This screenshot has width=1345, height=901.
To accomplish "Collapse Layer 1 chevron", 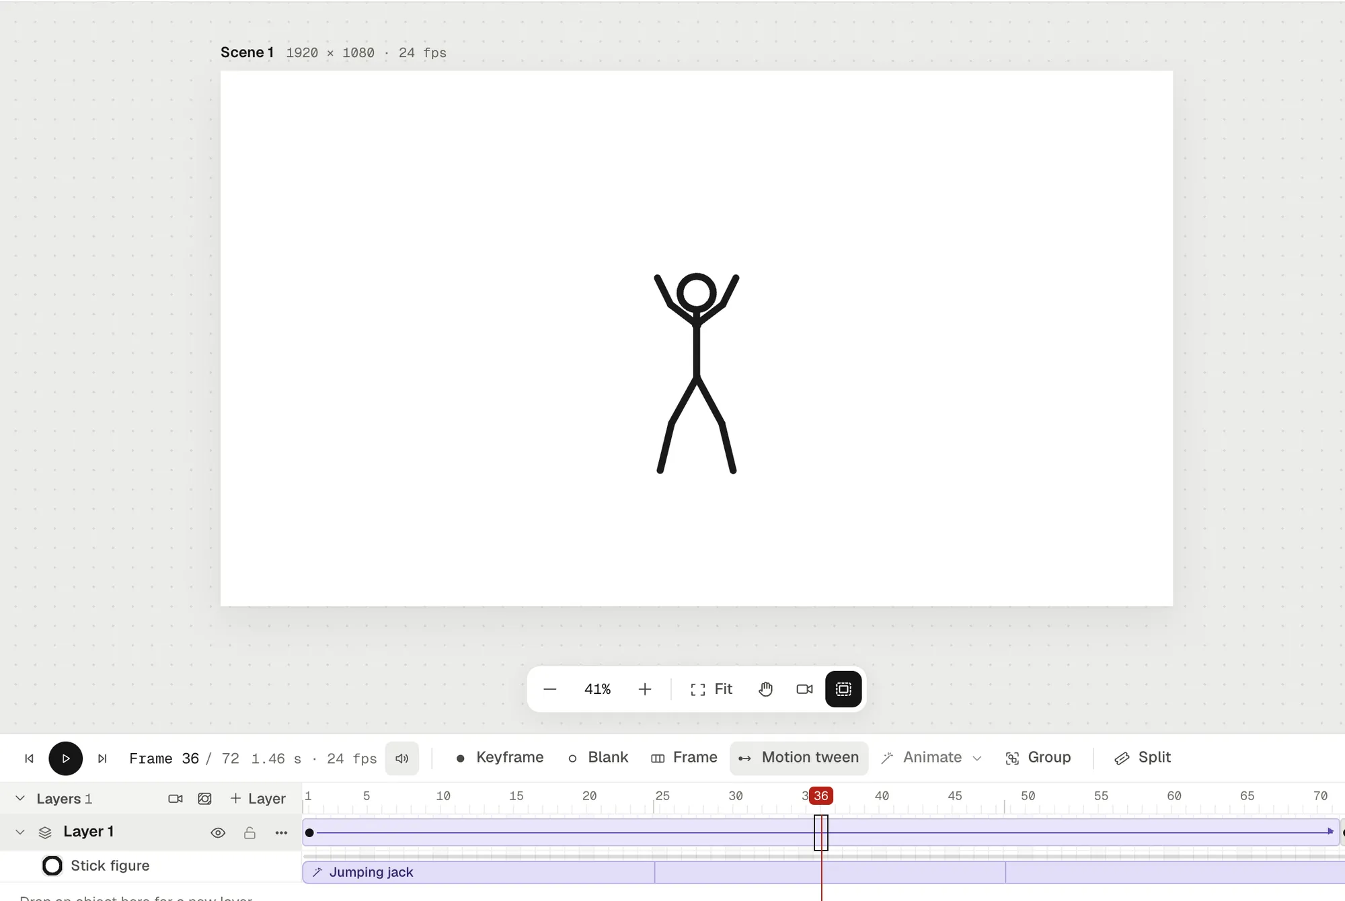I will tap(20, 832).
